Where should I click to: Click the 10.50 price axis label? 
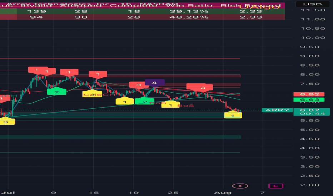[x=313, y=29]
